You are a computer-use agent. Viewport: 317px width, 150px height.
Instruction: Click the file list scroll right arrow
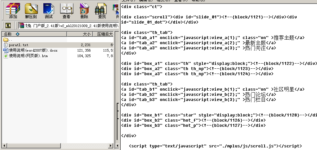111,145
